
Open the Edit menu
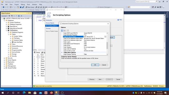tap(6, 4)
